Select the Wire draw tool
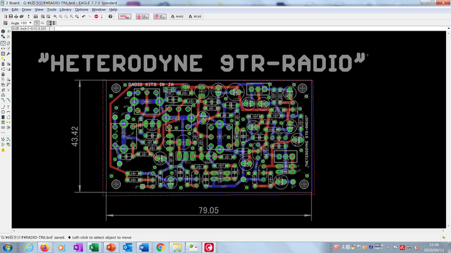451x253 pixels. pos(3,107)
